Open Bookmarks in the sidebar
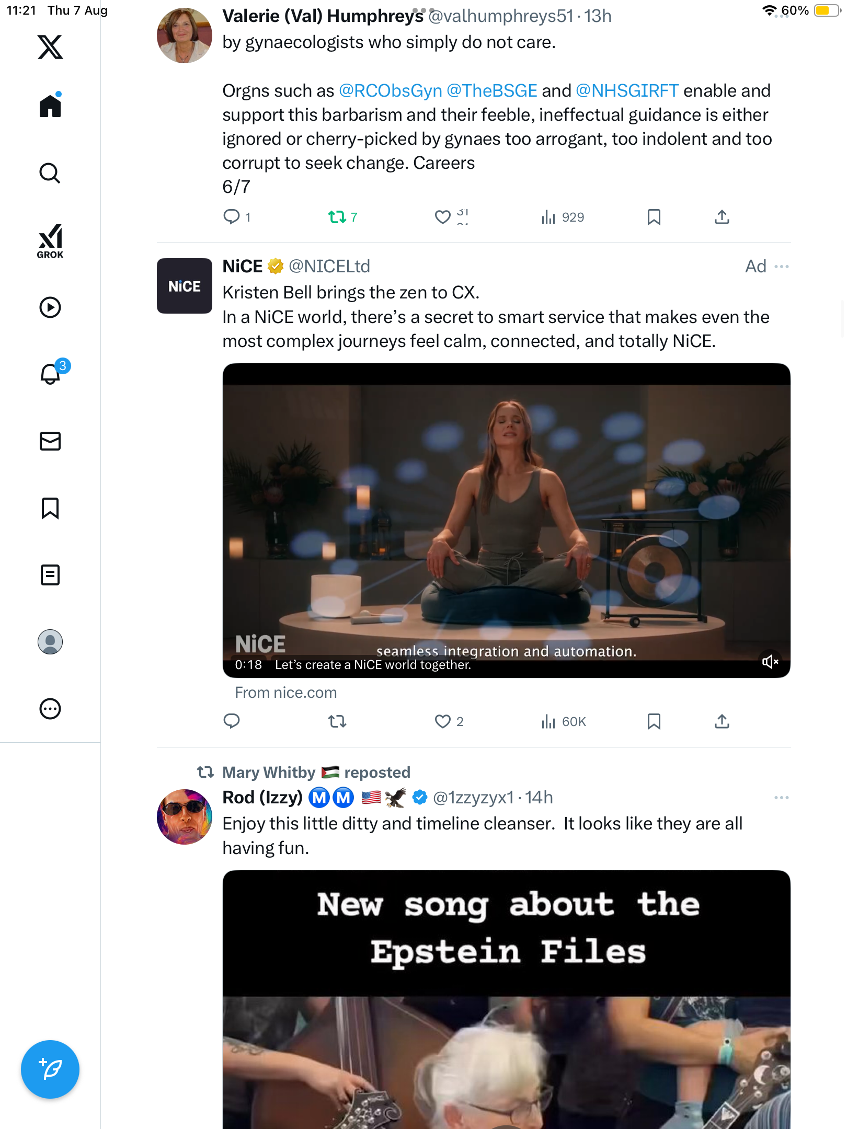This screenshot has height=1129, width=847. [50, 508]
